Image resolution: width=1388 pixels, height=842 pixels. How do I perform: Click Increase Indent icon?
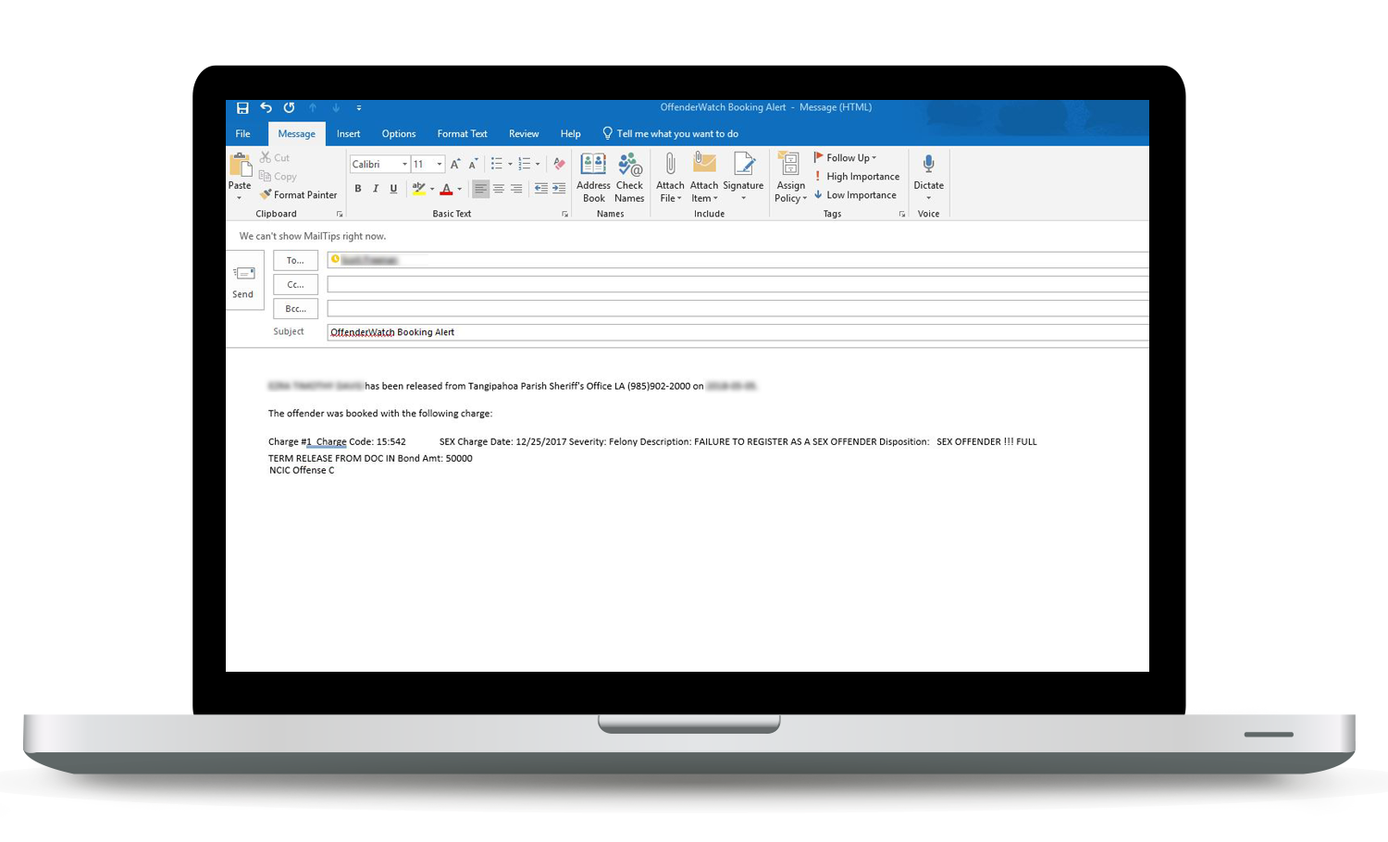[x=559, y=189]
